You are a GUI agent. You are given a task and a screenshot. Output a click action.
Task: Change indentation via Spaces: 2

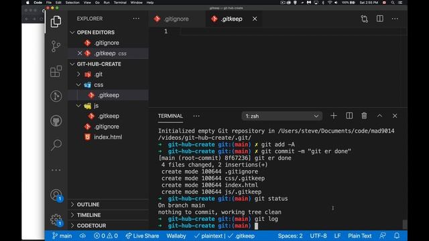[290, 236]
